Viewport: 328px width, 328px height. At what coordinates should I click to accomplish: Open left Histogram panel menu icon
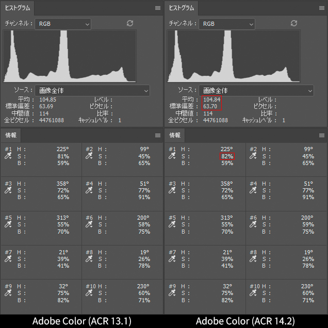click(x=158, y=8)
